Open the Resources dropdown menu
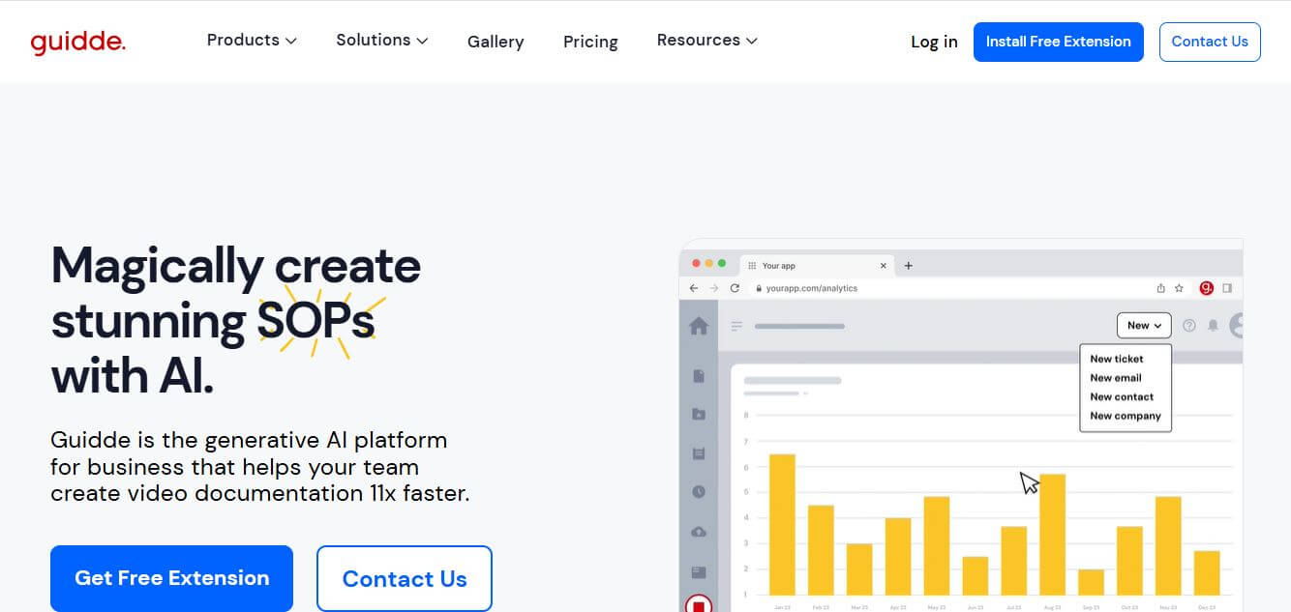Viewport: 1291px width, 612px height. (x=706, y=41)
